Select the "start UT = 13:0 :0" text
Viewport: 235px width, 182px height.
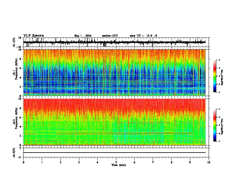[143, 36]
